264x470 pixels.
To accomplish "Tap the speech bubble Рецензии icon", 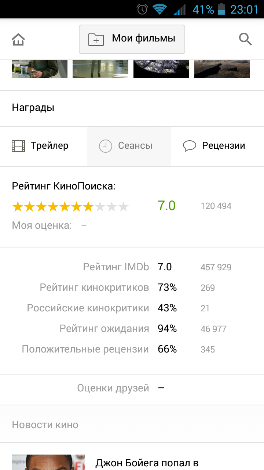I will (x=190, y=146).
